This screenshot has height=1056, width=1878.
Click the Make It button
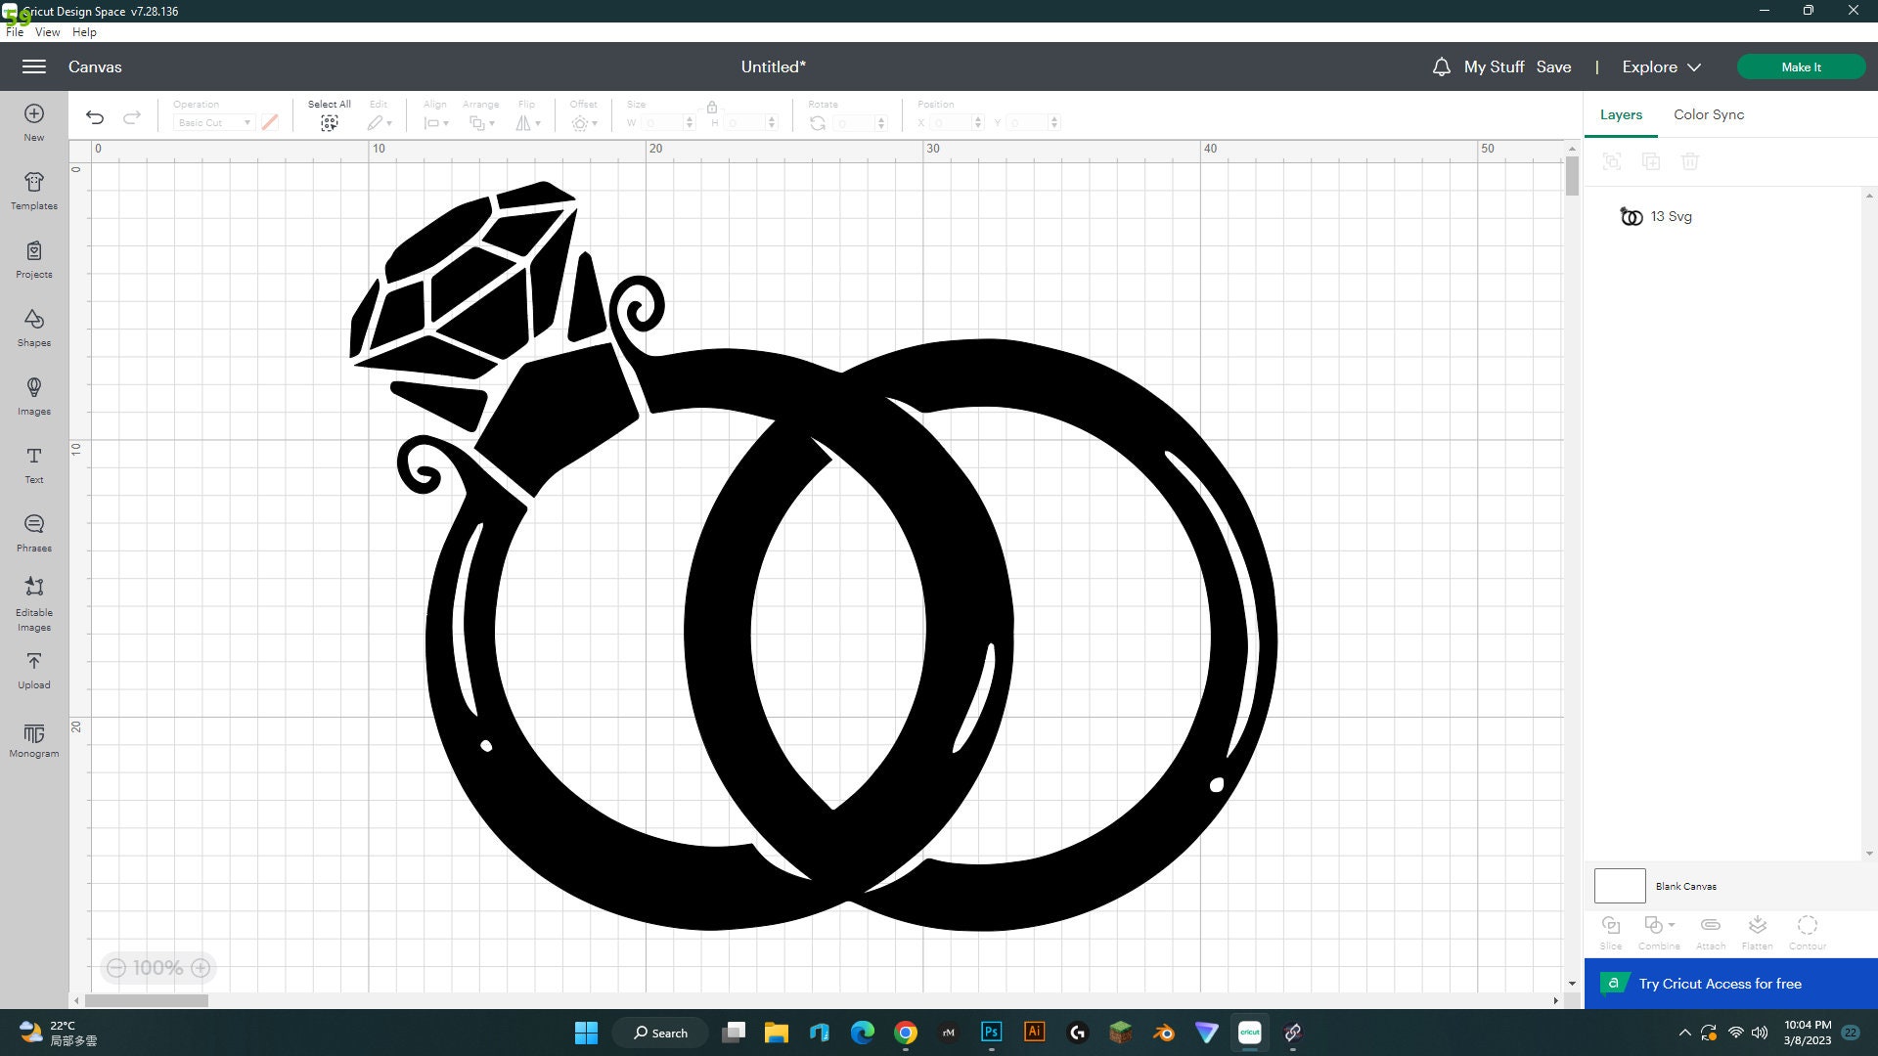tap(1801, 66)
